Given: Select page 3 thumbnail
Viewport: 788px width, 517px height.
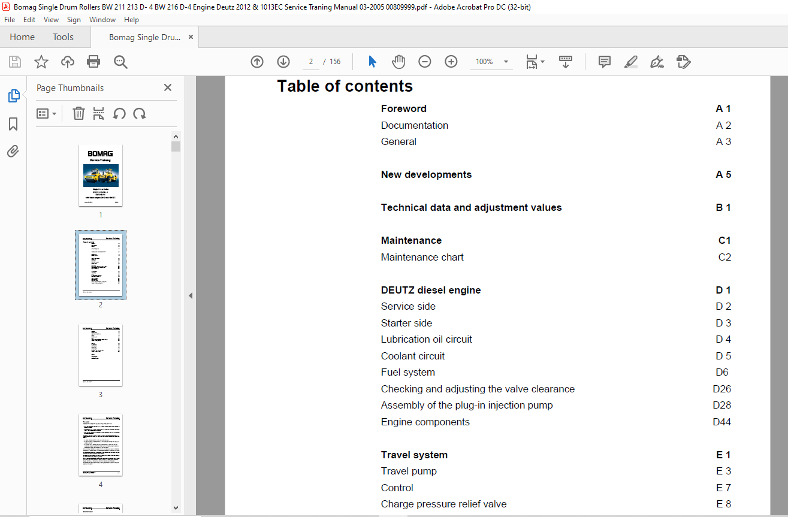Looking at the screenshot, I should pos(101,355).
